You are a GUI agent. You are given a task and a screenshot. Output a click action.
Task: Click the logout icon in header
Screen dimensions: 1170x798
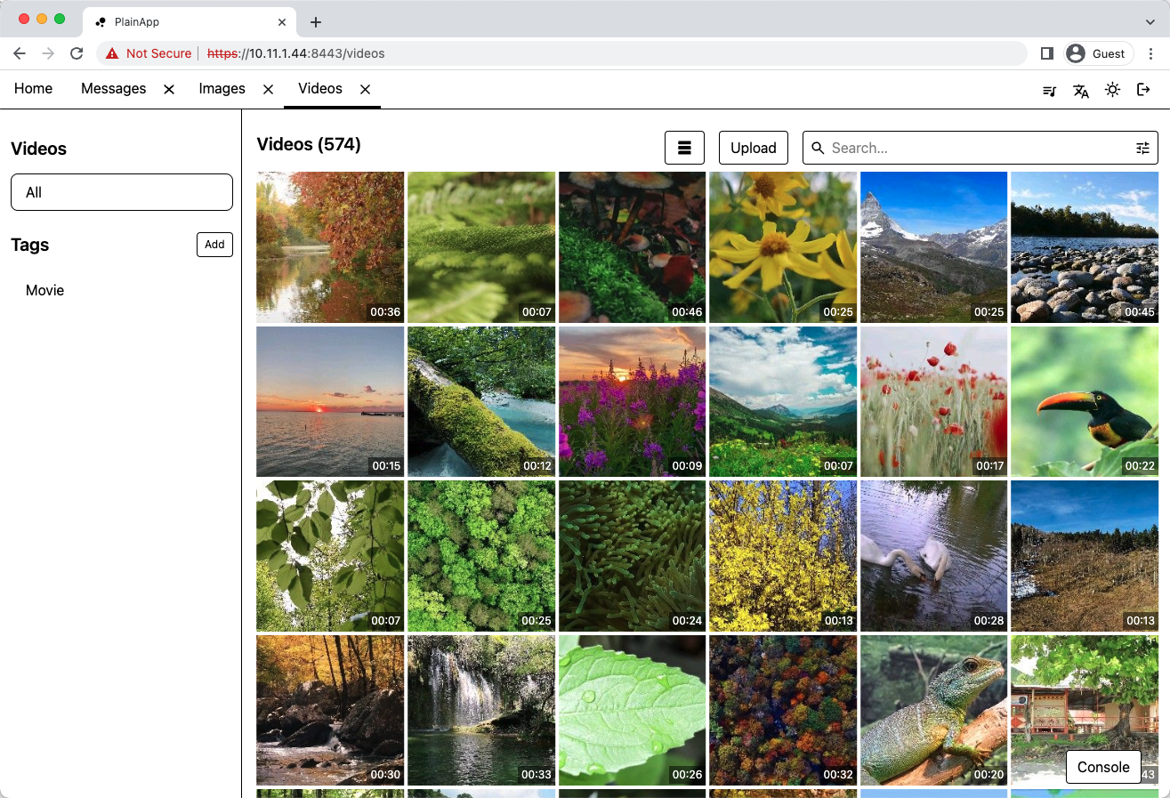1143,90
